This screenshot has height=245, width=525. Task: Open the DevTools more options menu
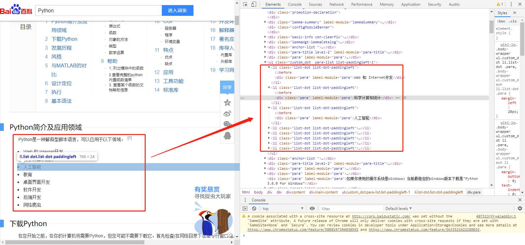point(511,4)
